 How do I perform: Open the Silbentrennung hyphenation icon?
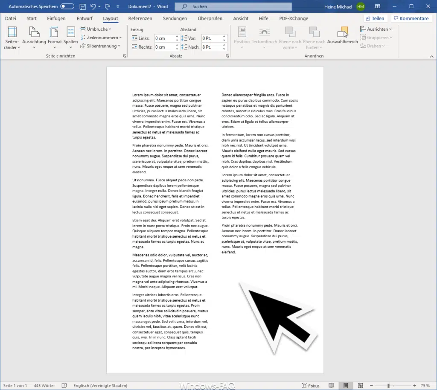[101, 46]
